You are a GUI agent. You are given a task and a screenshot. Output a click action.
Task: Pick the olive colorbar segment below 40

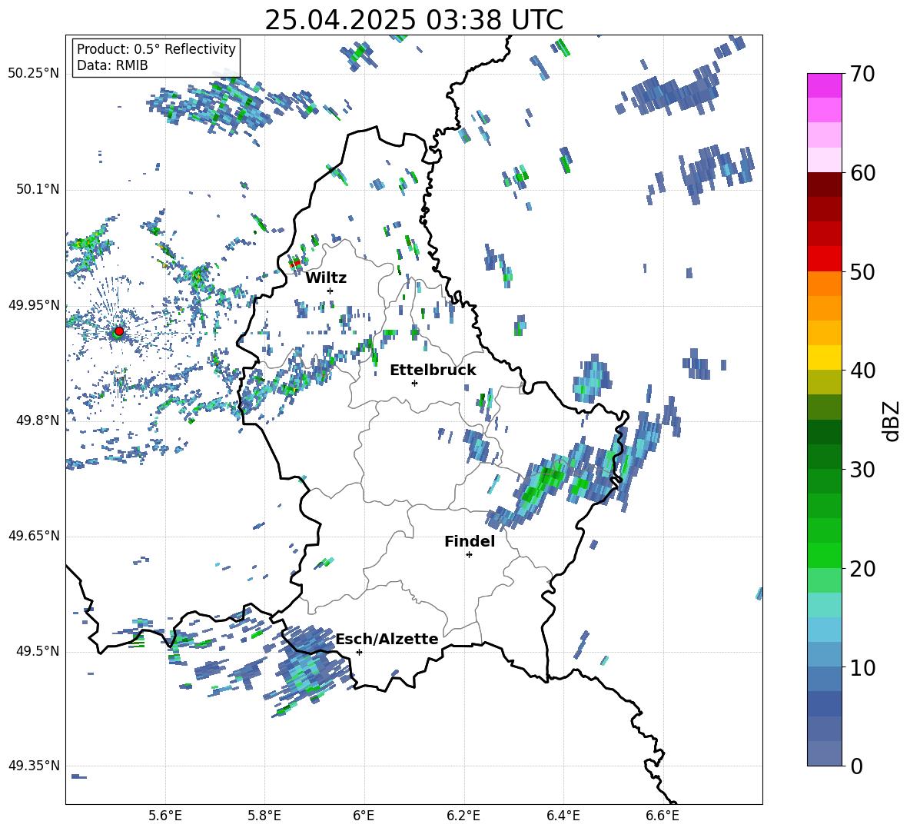click(x=824, y=382)
